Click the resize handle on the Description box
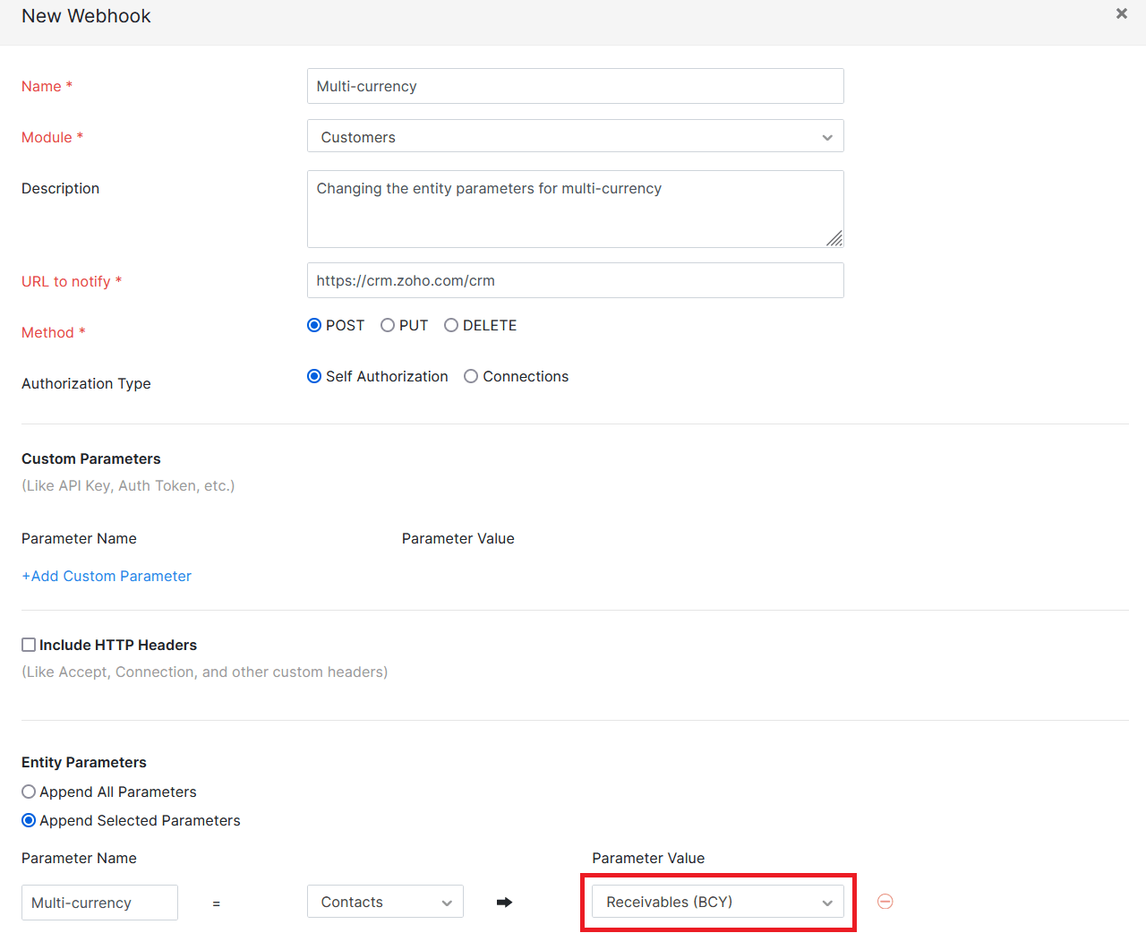The width and height of the screenshot is (1146, 933). coord(834,239)
